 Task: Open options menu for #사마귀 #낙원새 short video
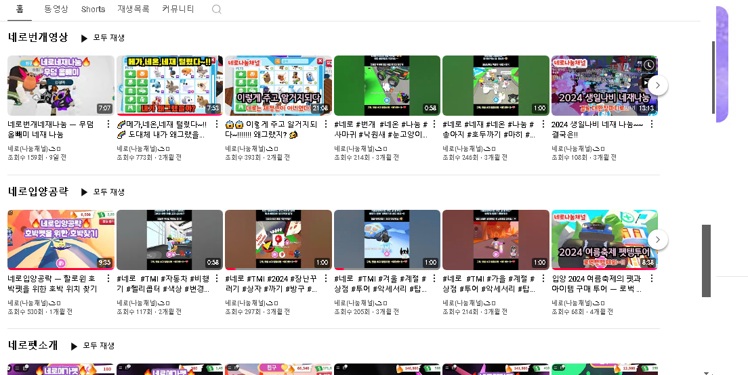434,125
